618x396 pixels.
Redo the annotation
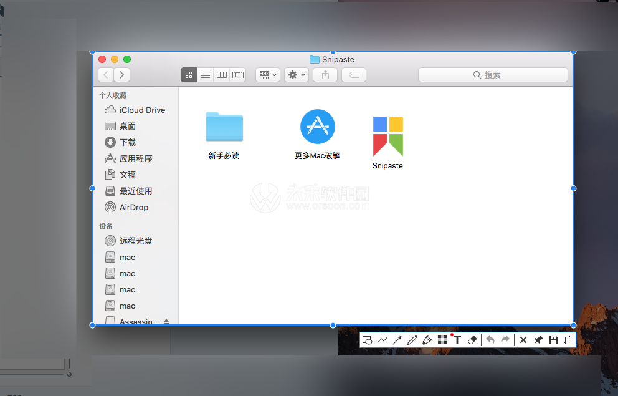(505, 340)
